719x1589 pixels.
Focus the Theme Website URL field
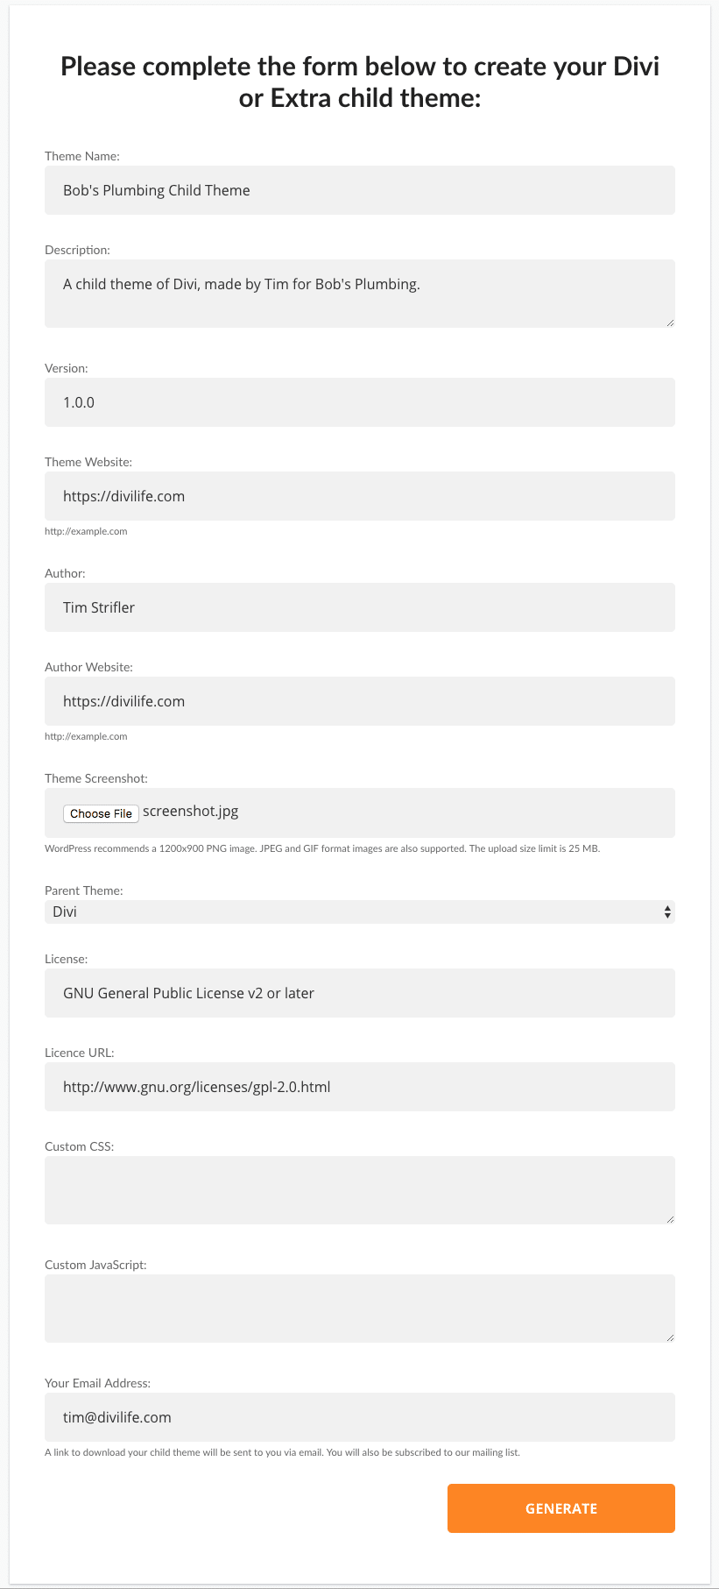[x=359, y=496]
